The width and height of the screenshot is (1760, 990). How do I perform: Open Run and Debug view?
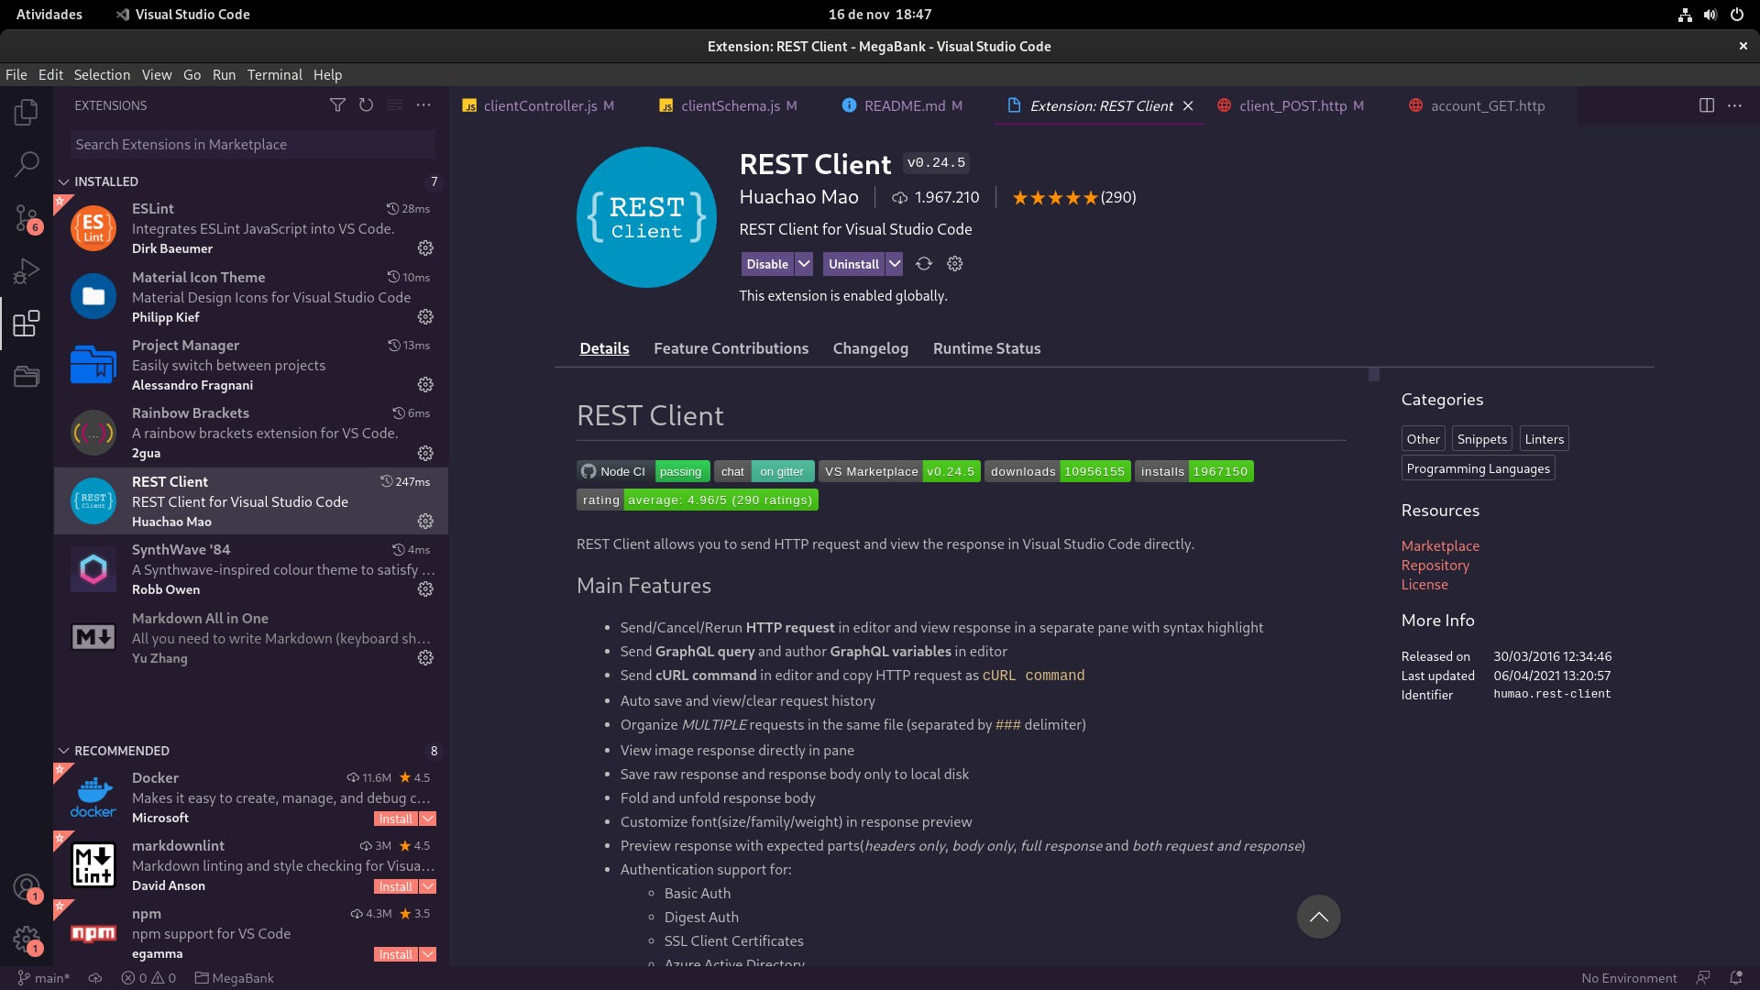(x=27, y=270)
